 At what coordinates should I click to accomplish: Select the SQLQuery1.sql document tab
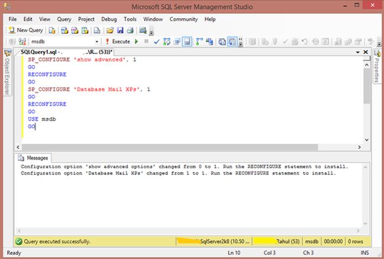coord(66,52)
